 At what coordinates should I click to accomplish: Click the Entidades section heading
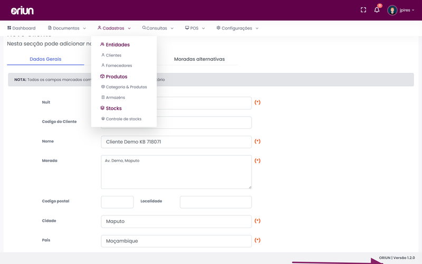pyautogui.click(x=118, y=45)
